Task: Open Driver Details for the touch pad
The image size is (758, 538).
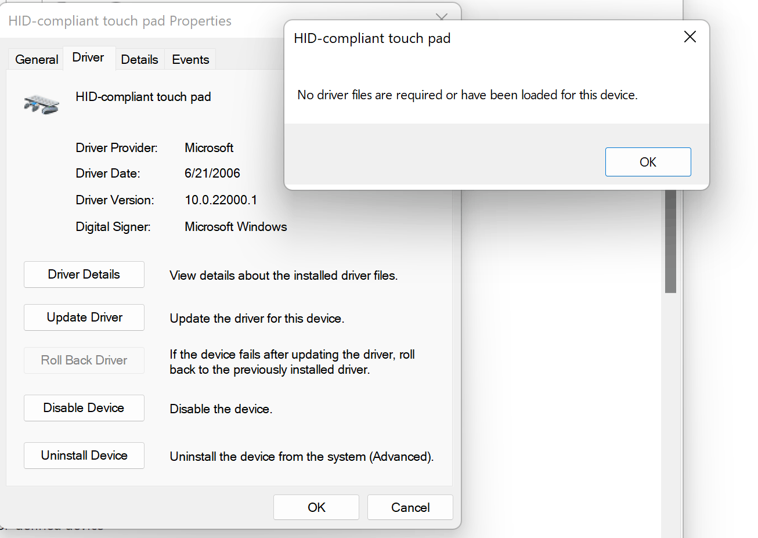Action: point(84,274)
